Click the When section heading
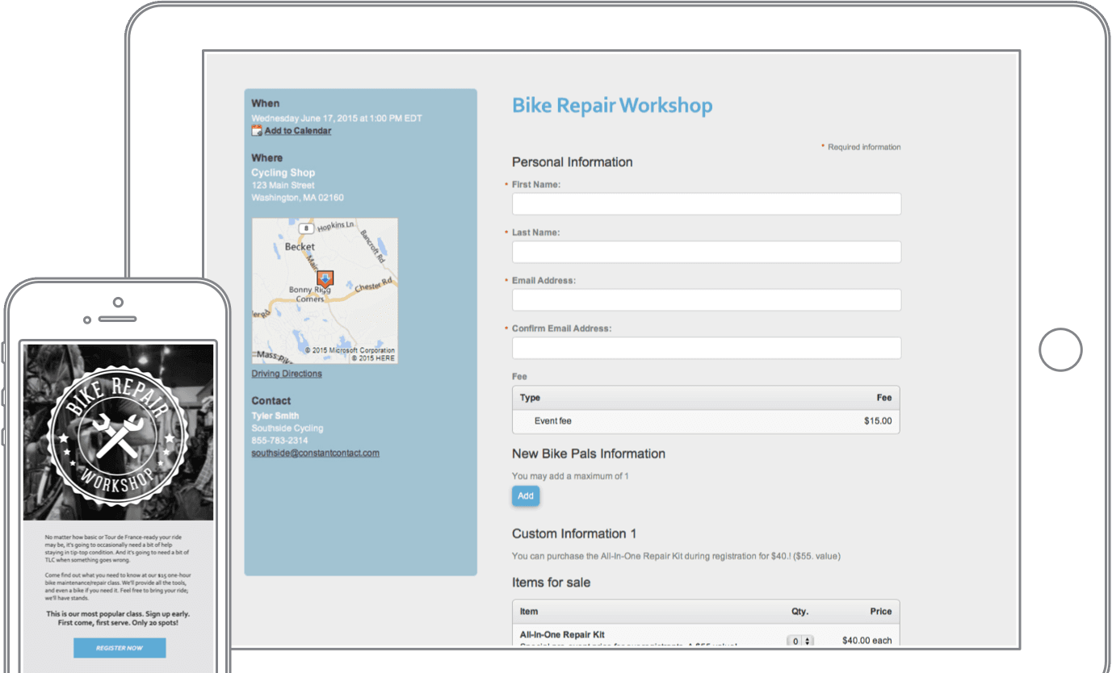This screenshot has width=1112, height=673. point(265,103)
